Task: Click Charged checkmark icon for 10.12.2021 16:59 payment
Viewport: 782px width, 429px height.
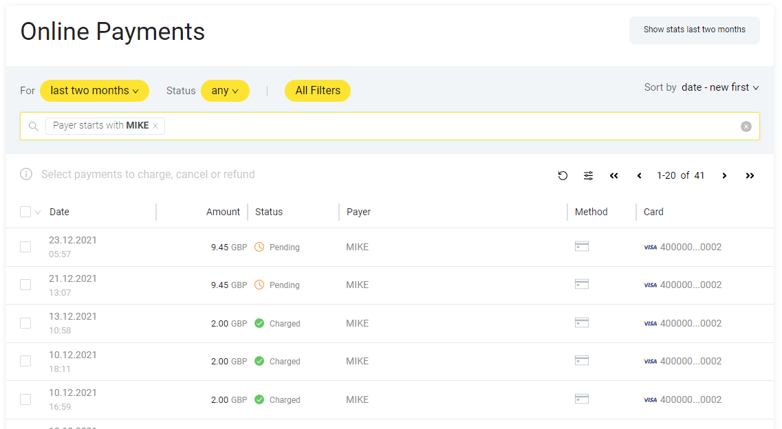Action: pyautogui.click(x=259, y=399)
